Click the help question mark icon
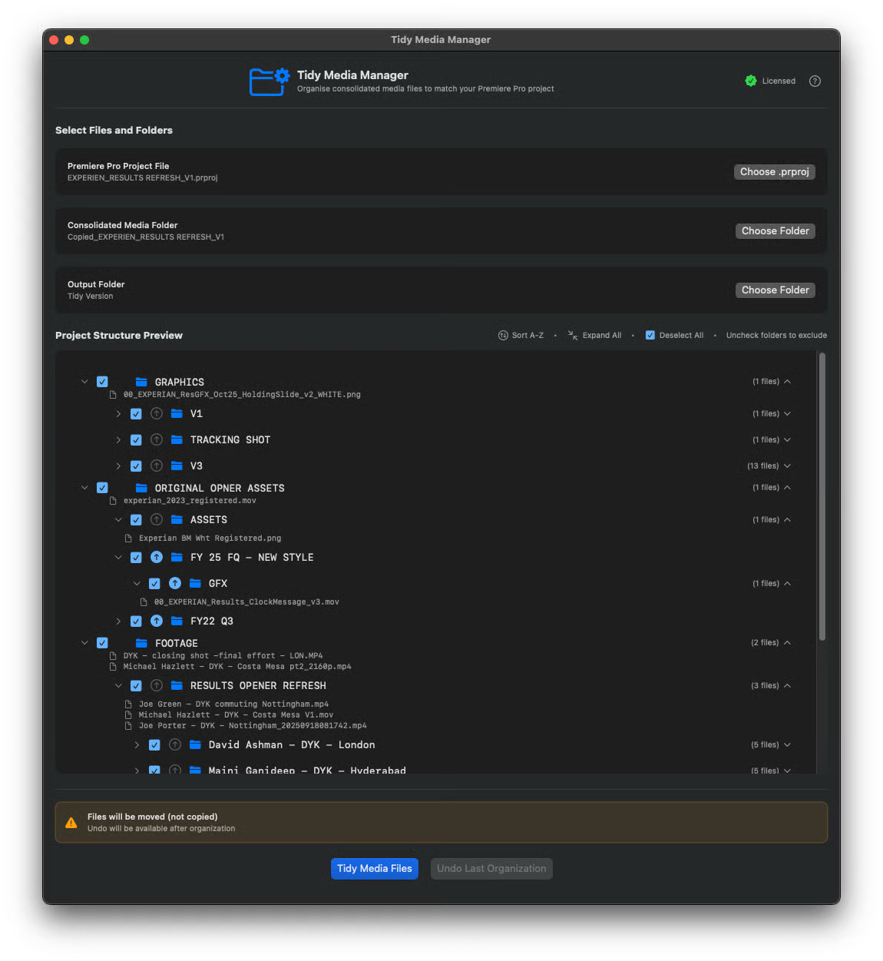The image size is (883, 961). coord(815,81)
